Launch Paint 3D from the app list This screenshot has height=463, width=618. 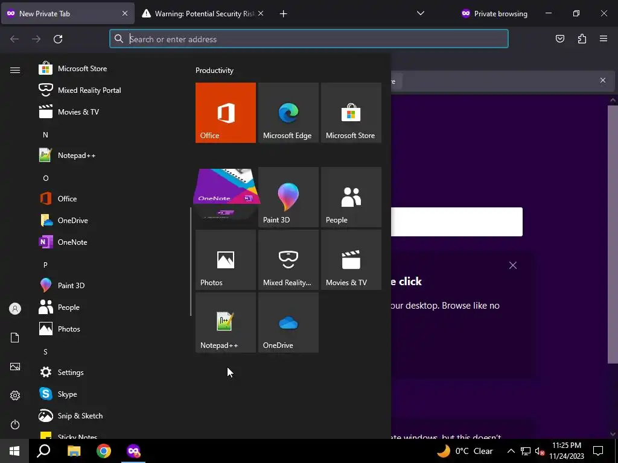coord(110,285)
